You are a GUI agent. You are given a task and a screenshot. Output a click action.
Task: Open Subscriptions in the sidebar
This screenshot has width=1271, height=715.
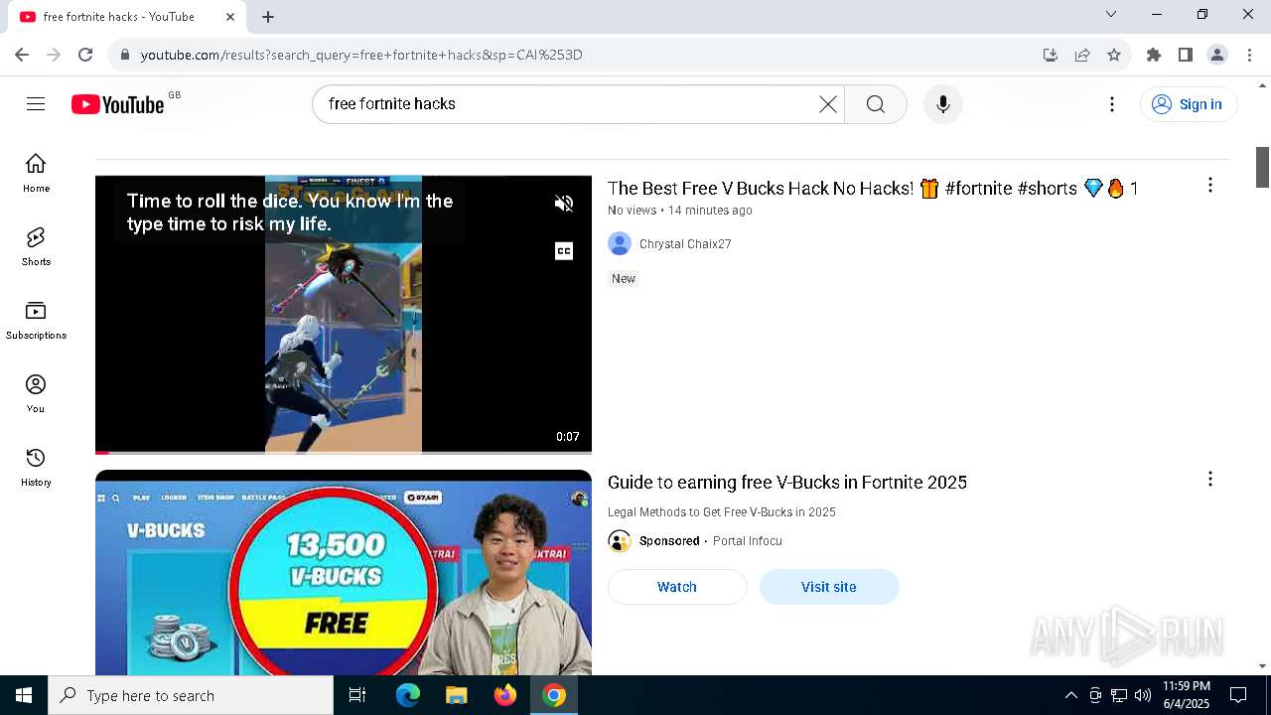pos(36,320)
